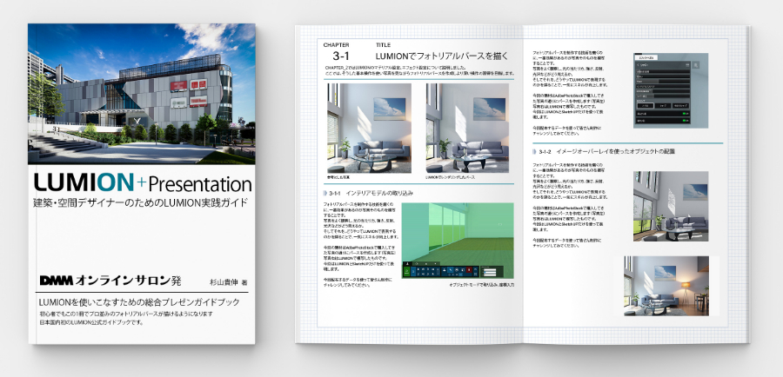Click the line starting 初心者でもこの1冊で
Viewport: 783px width, 377px height.
coord(126,314)
